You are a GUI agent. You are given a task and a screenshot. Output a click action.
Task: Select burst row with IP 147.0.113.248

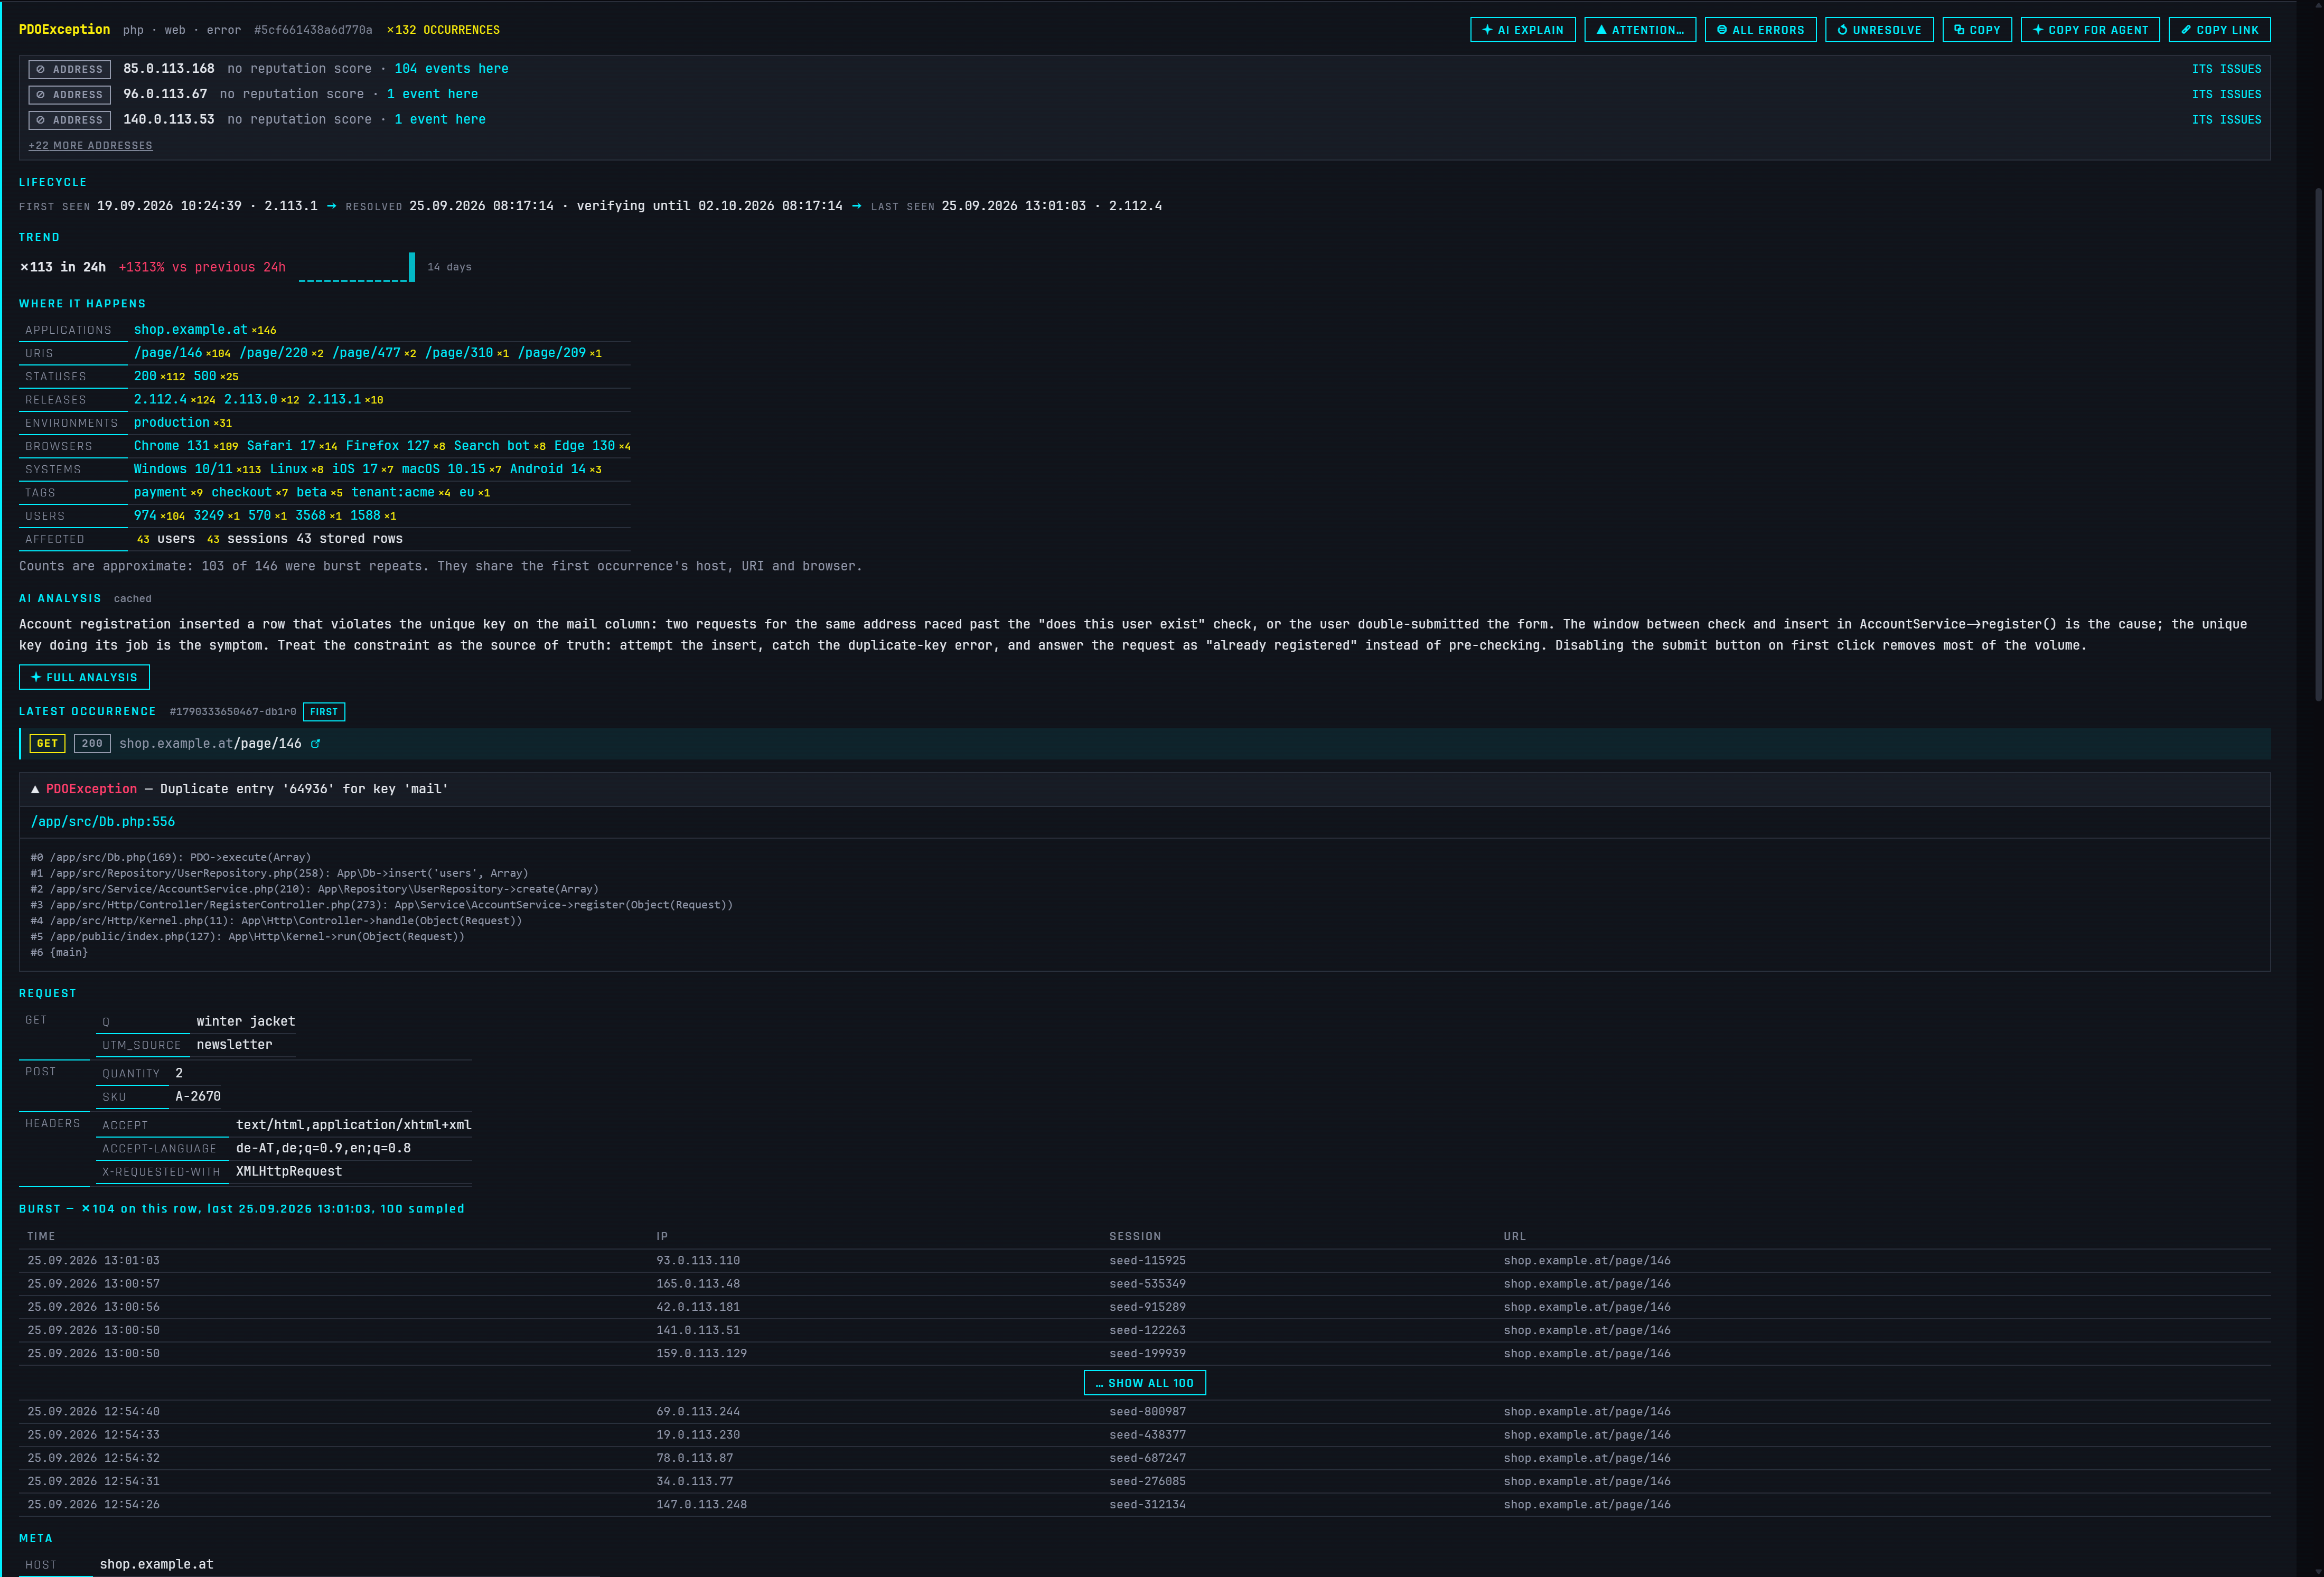[1145, 1504]
